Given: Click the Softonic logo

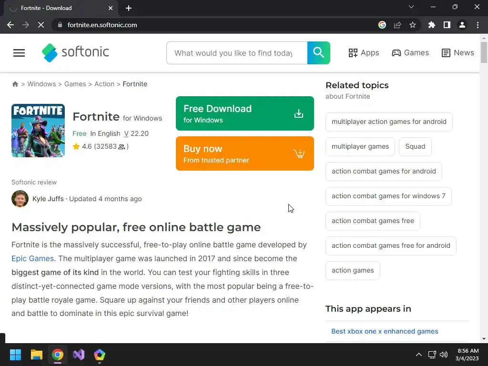Looking at the screenshot, I should tap(75, 52).
